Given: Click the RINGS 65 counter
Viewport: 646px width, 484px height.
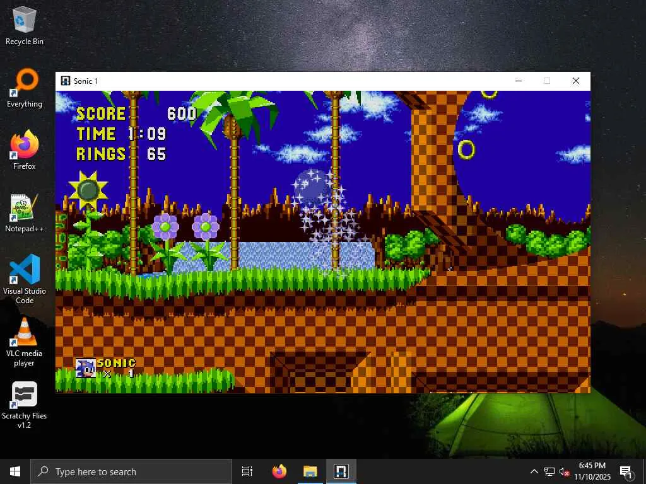Looking at the screenshot, I should 121,154.
